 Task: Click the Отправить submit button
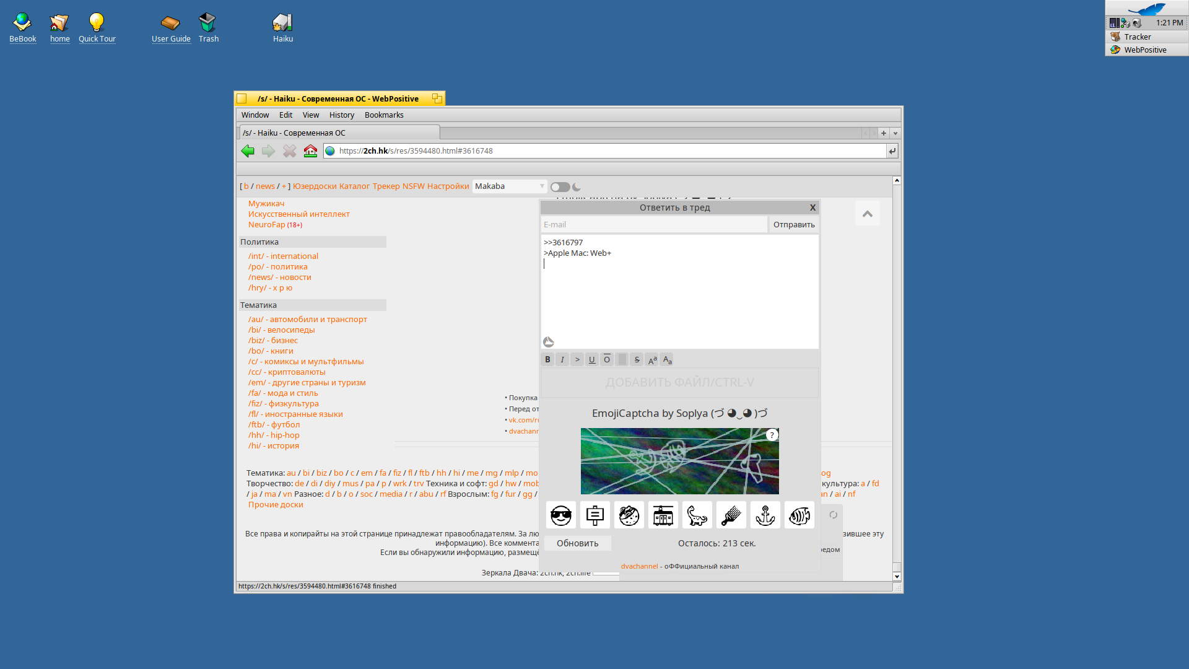pos(793,225)
